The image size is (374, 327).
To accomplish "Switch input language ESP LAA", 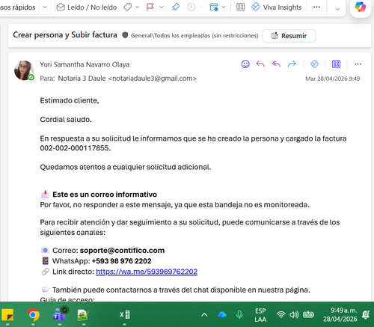I will tap(260, 315).
